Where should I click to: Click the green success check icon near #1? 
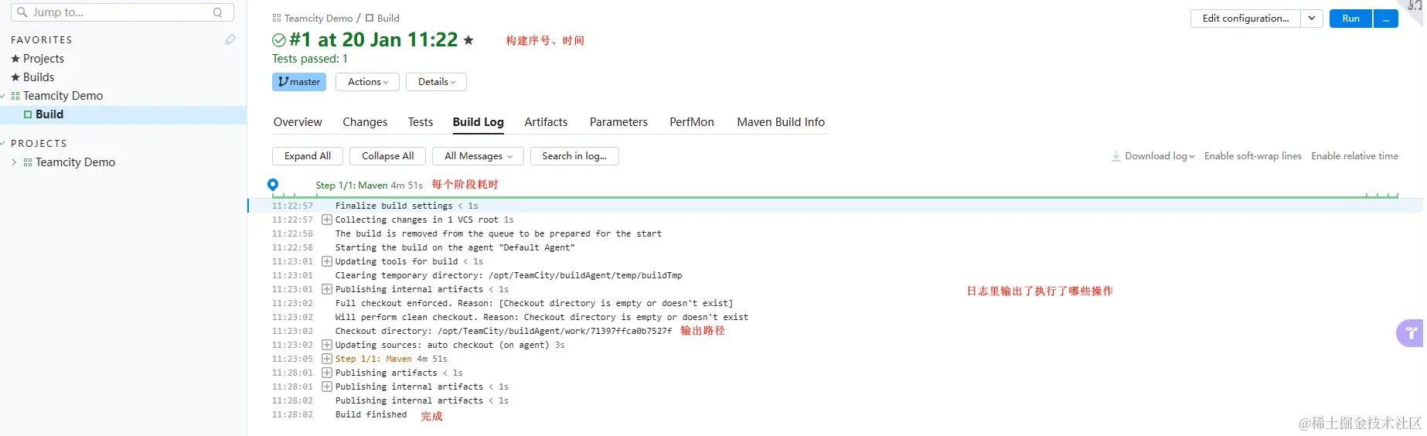pos(279,40)
